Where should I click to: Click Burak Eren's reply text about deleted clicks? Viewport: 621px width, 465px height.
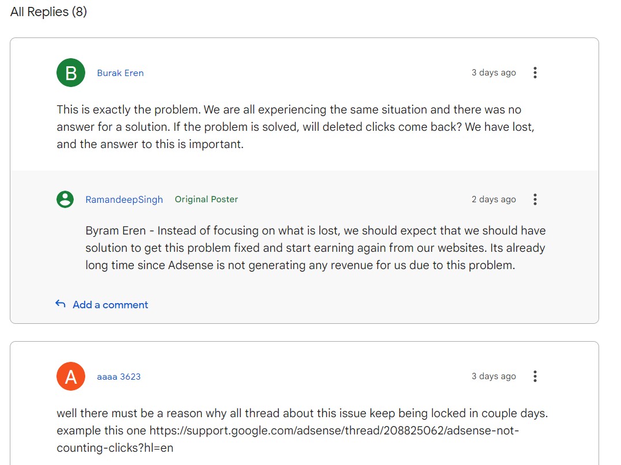tap(296, 127)
